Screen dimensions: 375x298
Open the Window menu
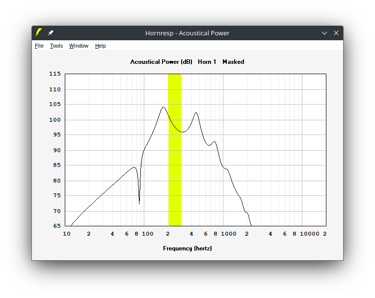pos(79,46)
